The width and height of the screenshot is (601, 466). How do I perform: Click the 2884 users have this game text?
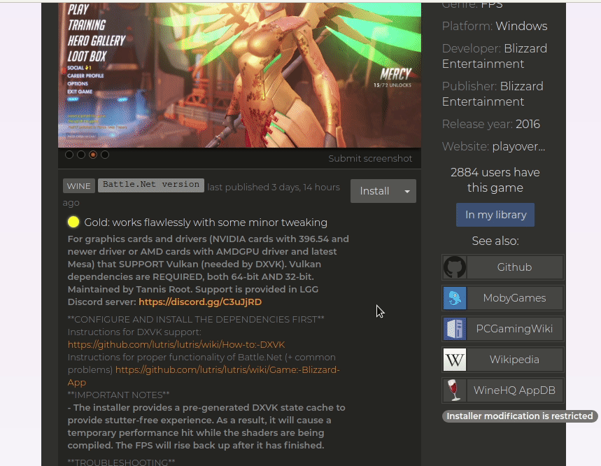click(495, 180)
